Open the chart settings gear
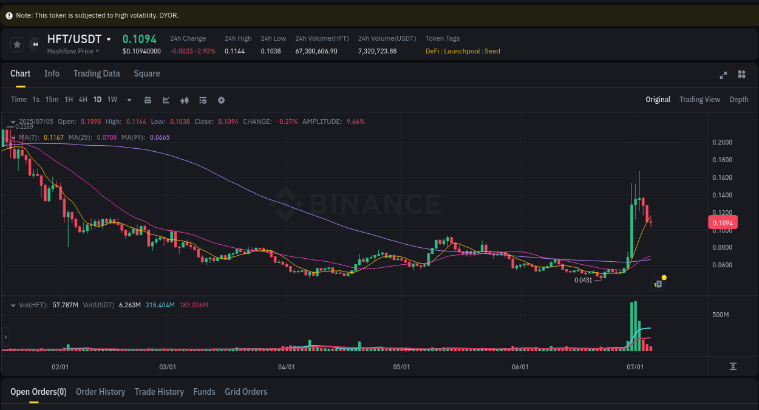 pyautogui.click(x=221, y=100)
